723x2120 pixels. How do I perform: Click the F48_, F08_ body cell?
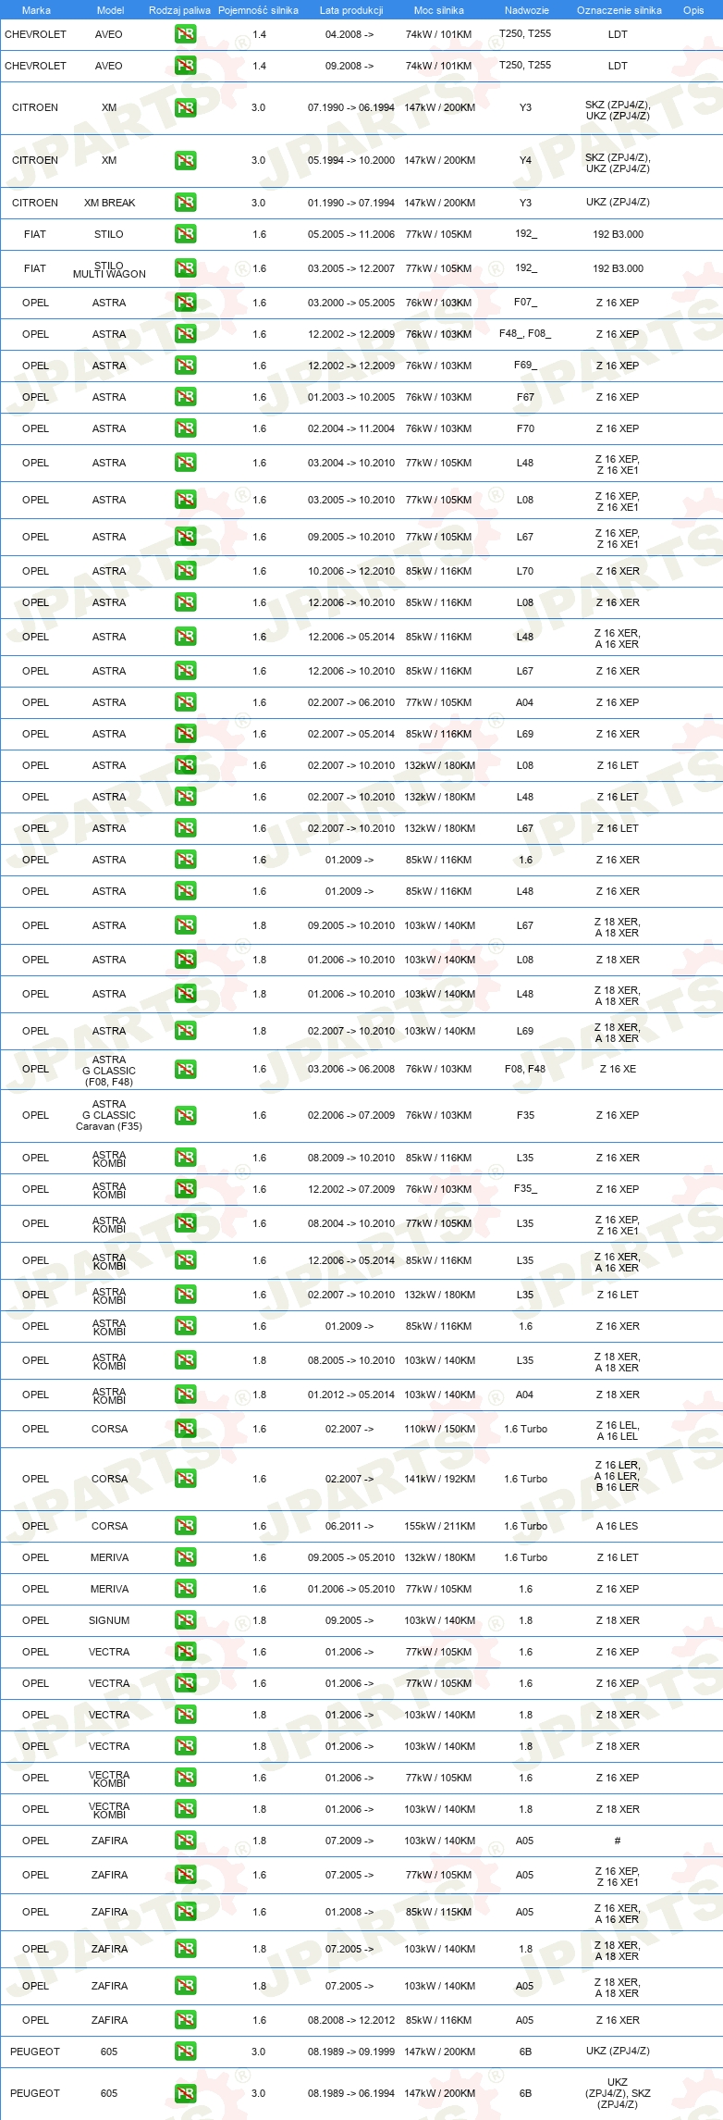click(525, 334)
